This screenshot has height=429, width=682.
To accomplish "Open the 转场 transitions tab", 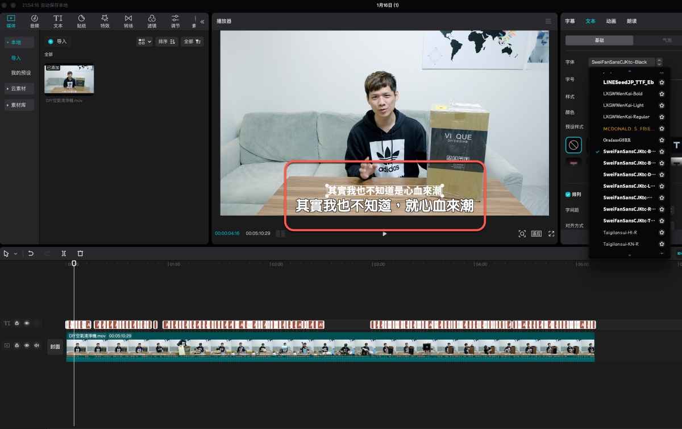I will pos(128,22).
